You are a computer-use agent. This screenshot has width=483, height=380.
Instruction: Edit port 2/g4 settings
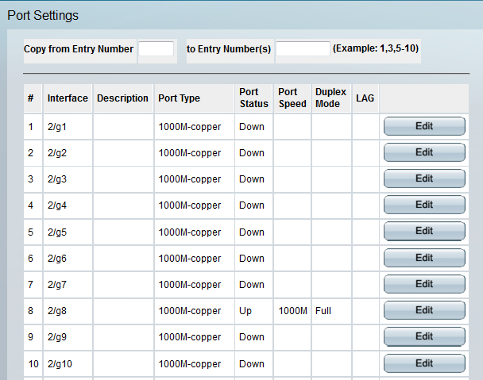point(424,205)
